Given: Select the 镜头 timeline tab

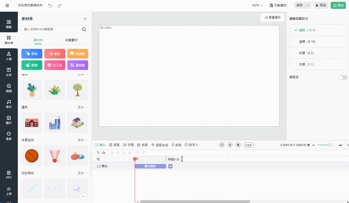Looking at the screenshot, I should coord(100,145).
